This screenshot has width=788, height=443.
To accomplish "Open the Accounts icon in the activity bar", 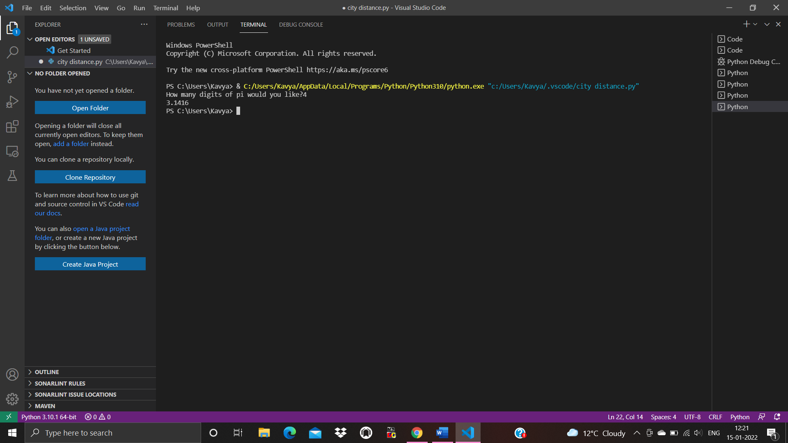I will coord(12,374).
